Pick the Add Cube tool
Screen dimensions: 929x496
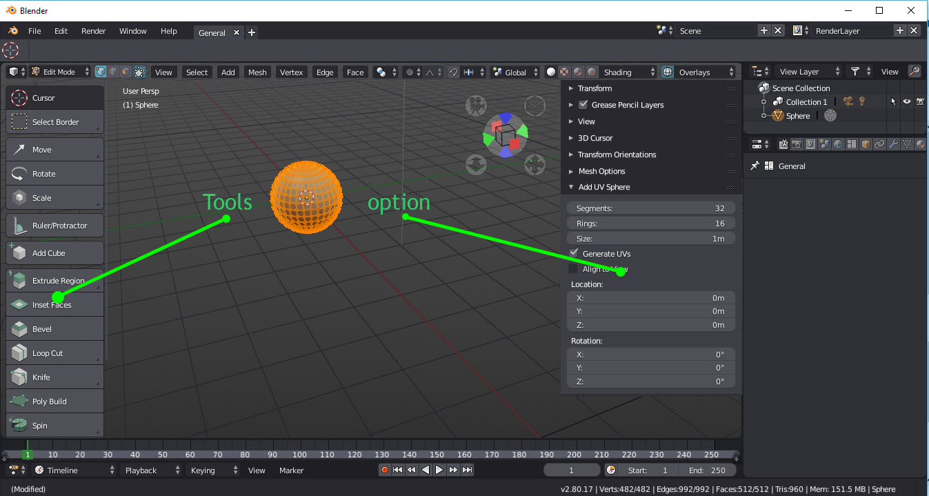pyautogui.click(x=55, y=253)
